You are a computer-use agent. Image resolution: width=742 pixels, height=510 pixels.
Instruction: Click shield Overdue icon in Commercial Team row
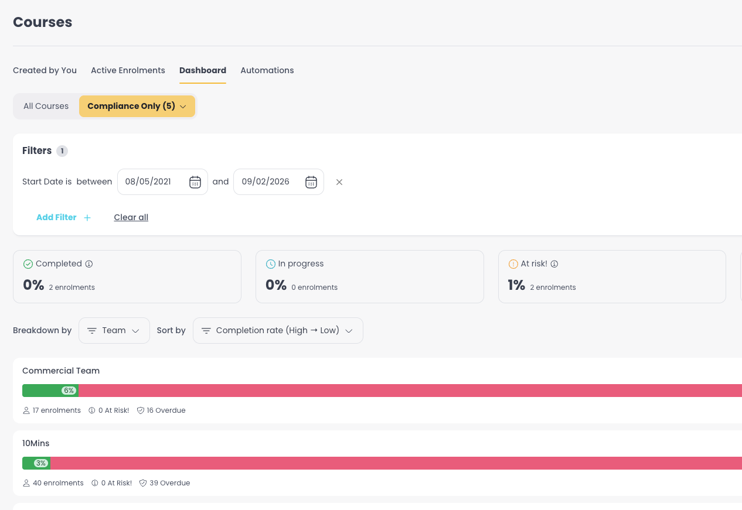pyautogui.click(x=140, y=410)
